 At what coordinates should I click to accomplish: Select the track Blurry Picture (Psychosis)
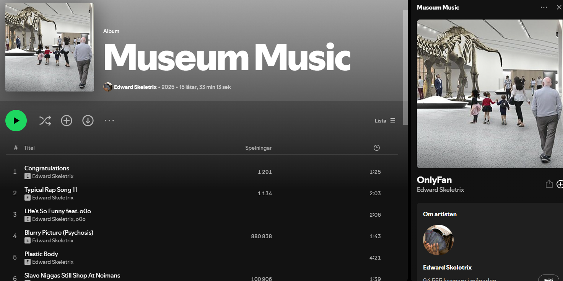pyautogui.click(x=59, y=232)
